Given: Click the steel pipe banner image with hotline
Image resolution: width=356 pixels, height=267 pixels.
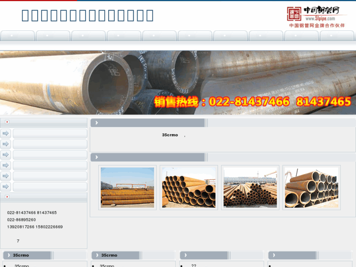Looking at the screenshot, I should [x=178, y=82].
